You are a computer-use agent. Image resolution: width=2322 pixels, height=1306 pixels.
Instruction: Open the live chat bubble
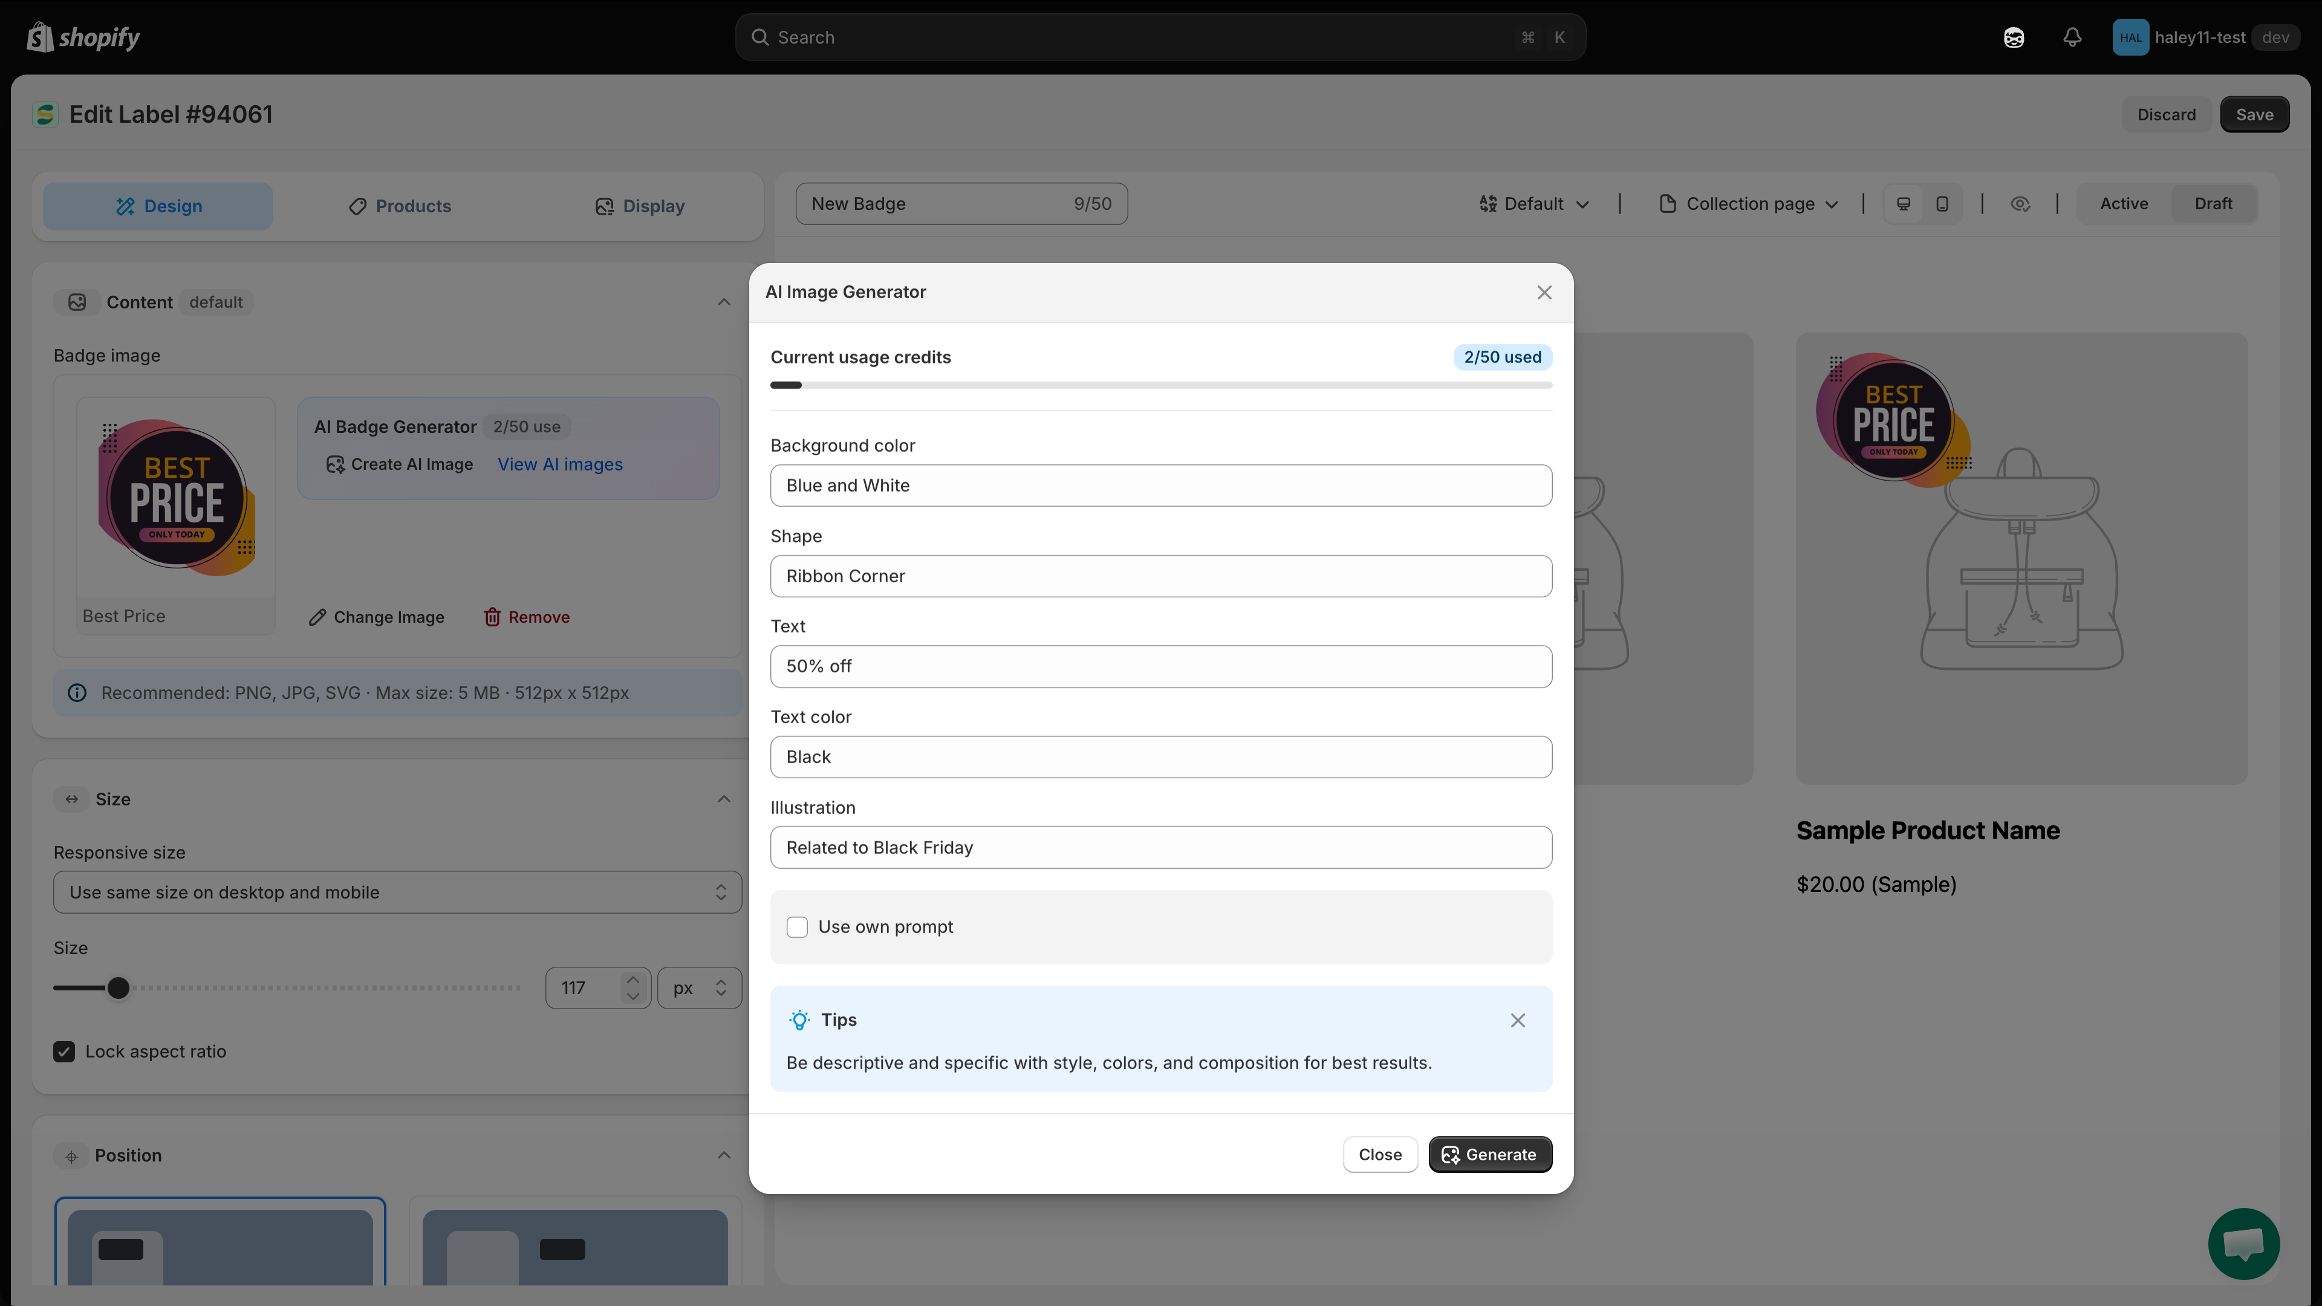click(2243, 1244)
